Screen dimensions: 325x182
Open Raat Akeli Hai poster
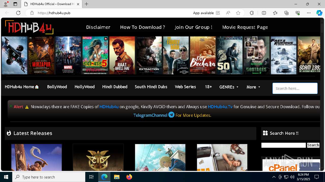(122, 55)
